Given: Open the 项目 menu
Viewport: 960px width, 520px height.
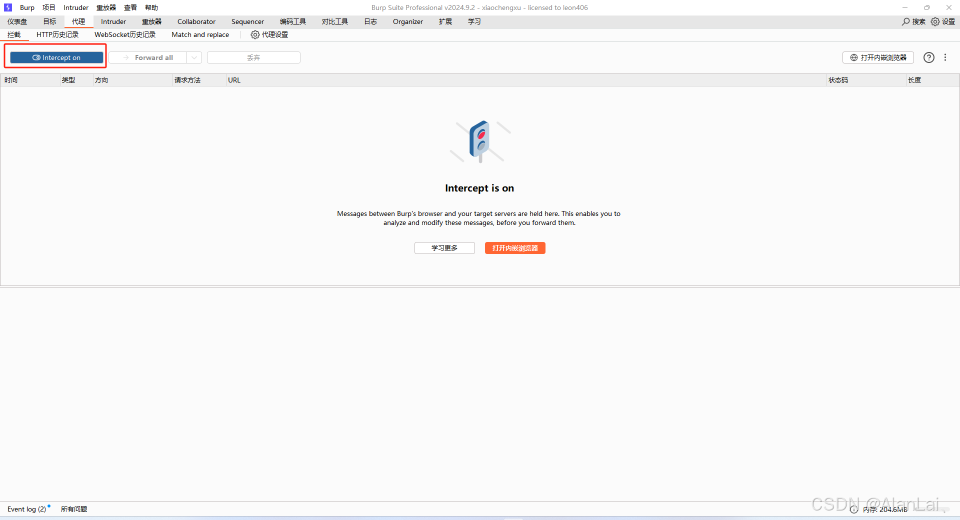Looking at the screenshot, I should point(49,7).
